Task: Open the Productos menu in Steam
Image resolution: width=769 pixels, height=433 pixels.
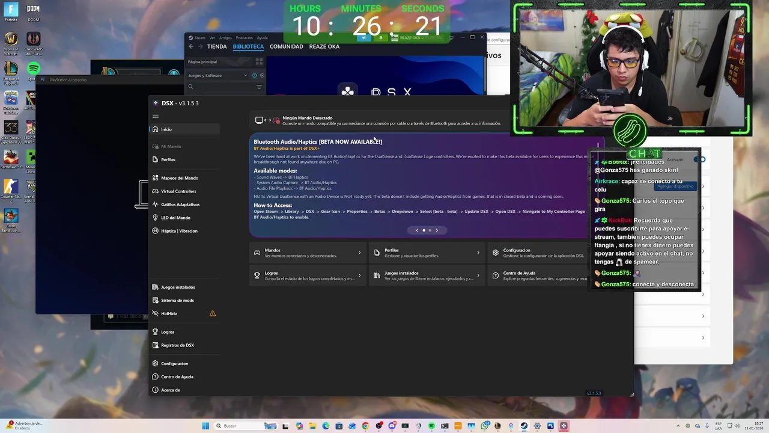Action: coord(245,38)
